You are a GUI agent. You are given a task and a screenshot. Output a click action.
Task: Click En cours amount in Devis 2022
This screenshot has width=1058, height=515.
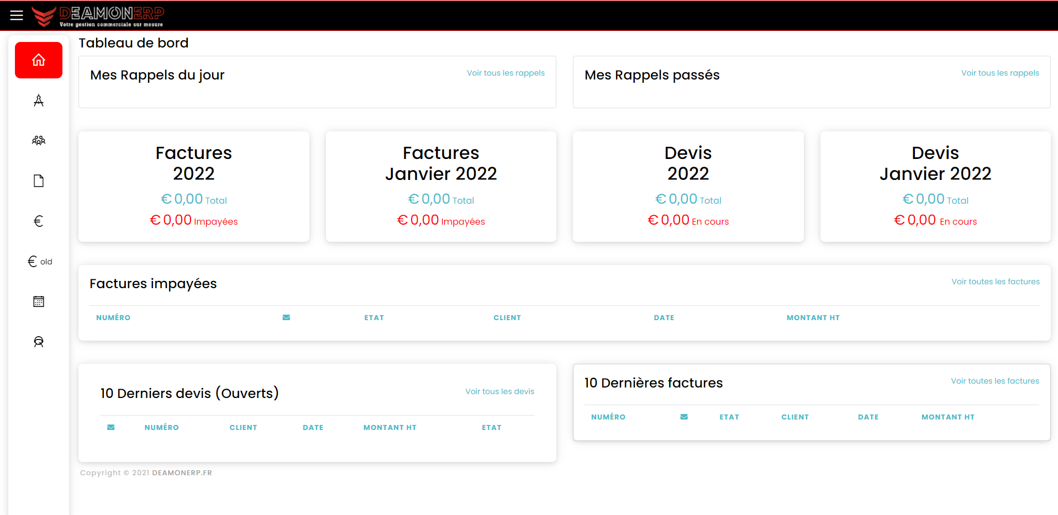[688, 220]
